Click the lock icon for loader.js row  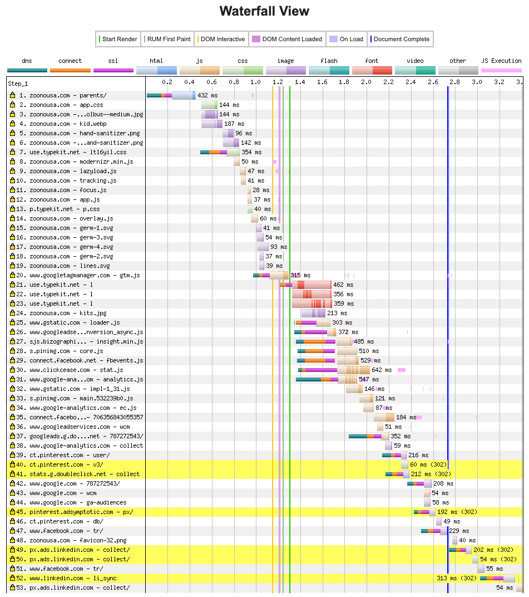(x=13, y=322)
